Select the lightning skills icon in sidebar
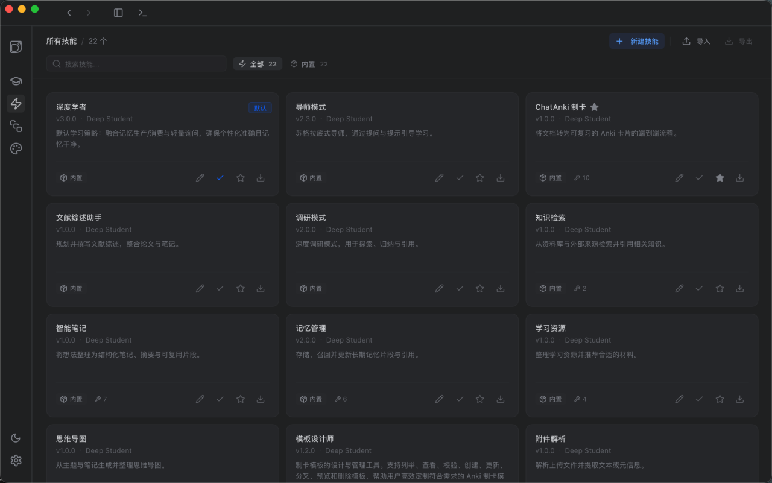The width and height of the screenshot is (772, 483). [x=16, y=103]
